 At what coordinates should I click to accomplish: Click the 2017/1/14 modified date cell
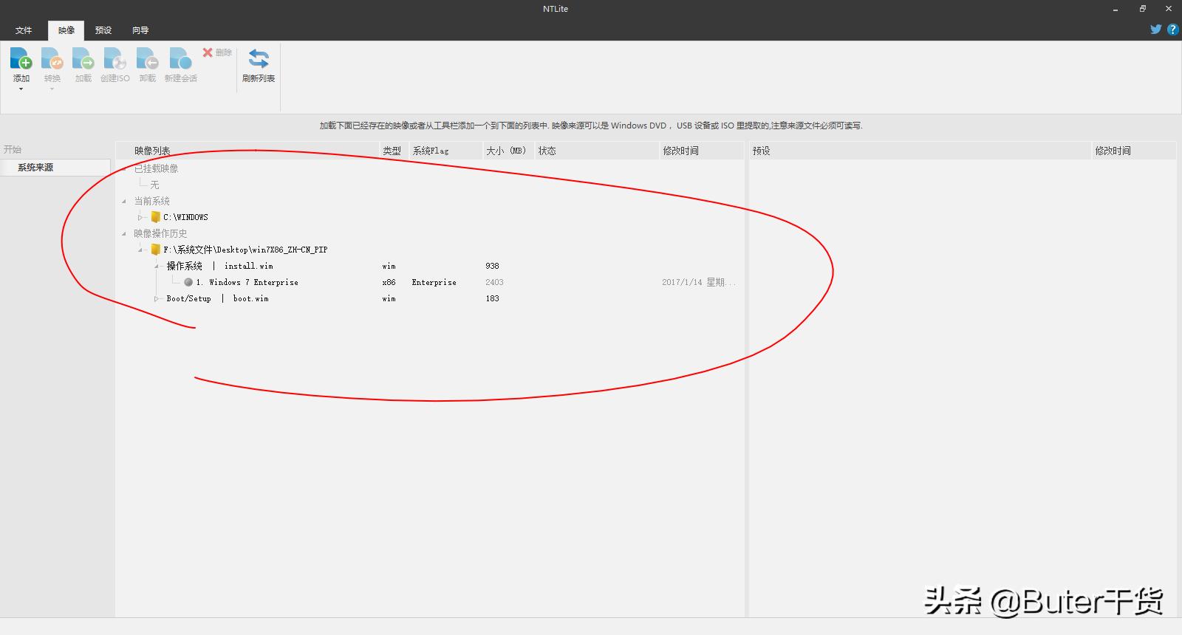pos(699,282)
